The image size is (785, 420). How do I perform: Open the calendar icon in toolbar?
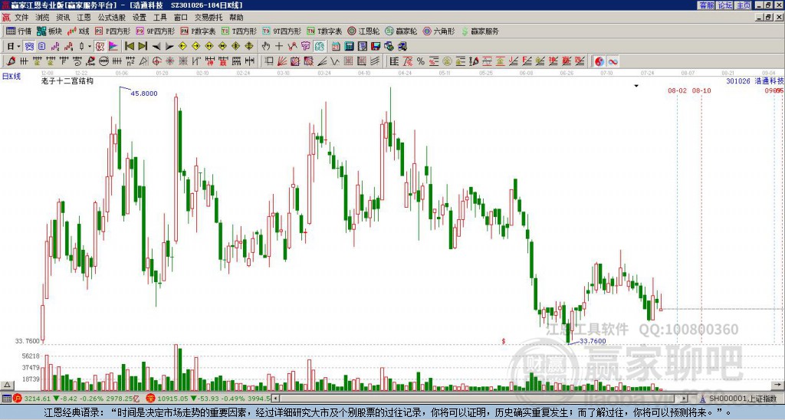tap(336, 47)
